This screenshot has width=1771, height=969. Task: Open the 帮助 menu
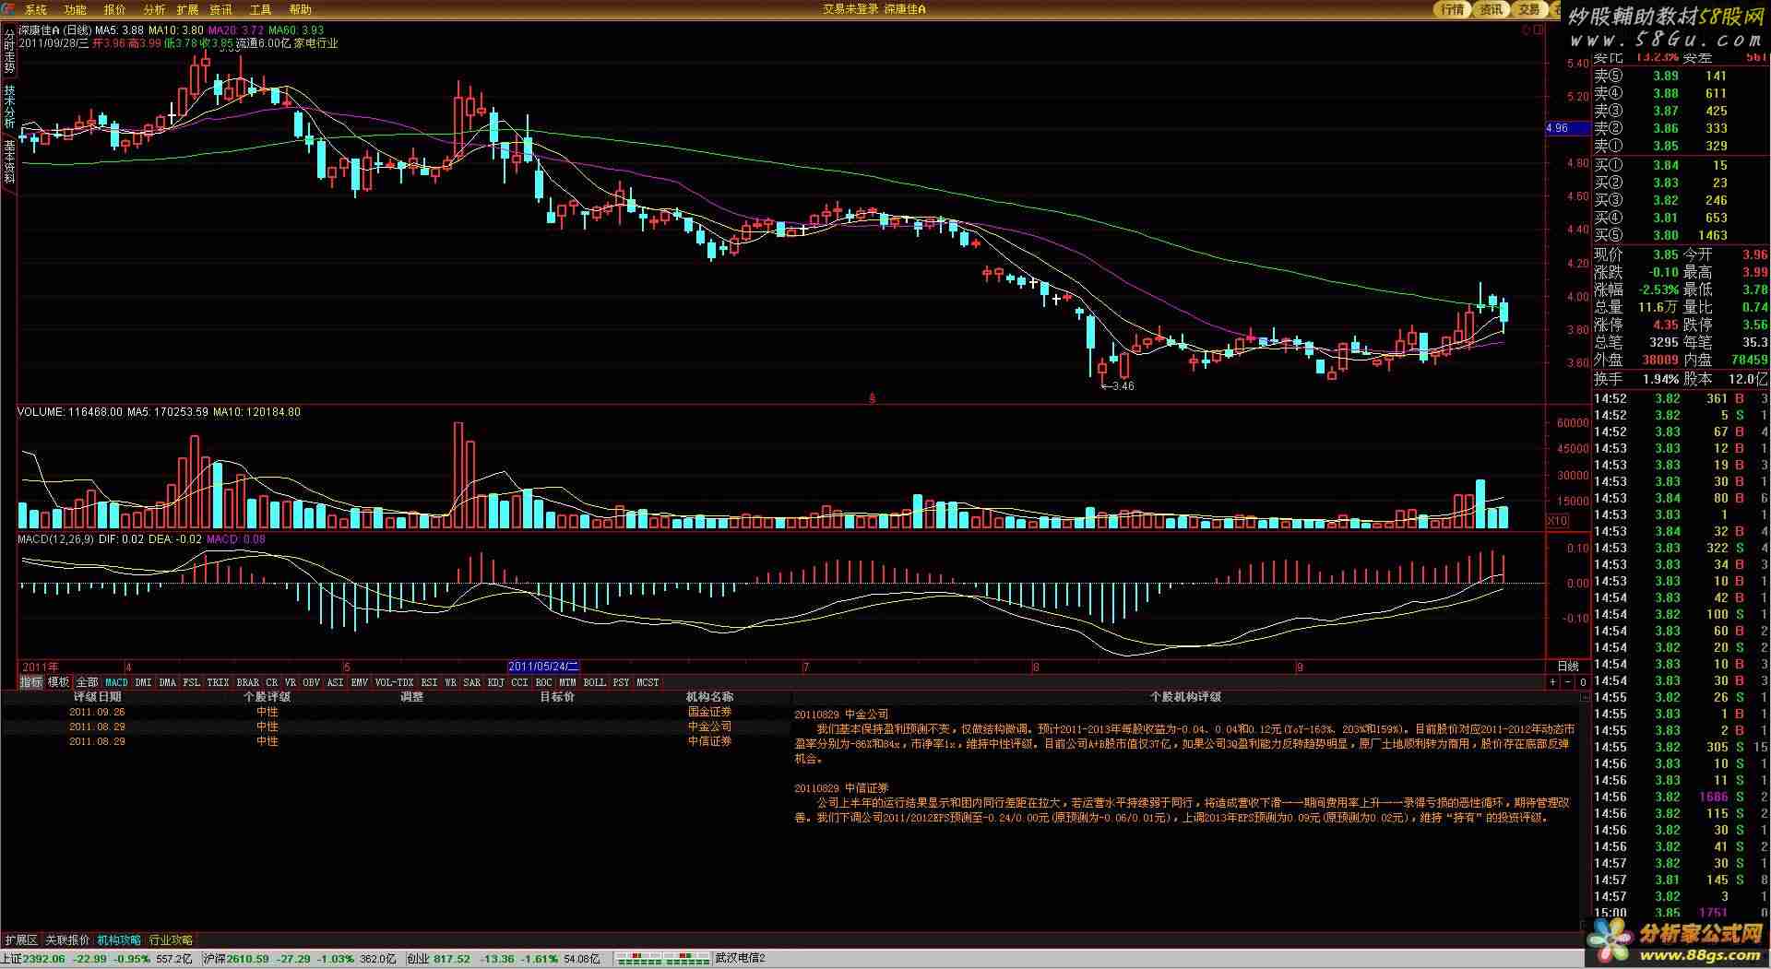coord(301,9)
